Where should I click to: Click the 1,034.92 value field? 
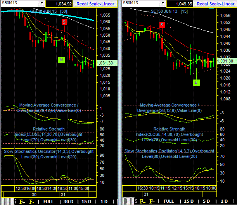(x=59, y=4)
